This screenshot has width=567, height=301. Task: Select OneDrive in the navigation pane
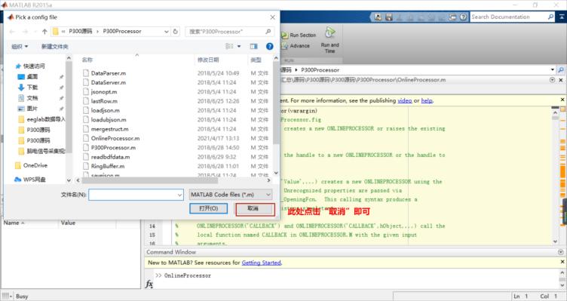point(35,165)
